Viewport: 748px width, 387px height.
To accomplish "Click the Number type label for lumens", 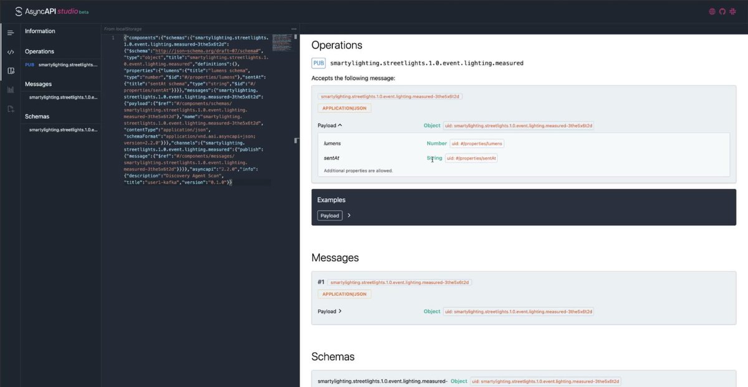I will [x=437, y=143].
